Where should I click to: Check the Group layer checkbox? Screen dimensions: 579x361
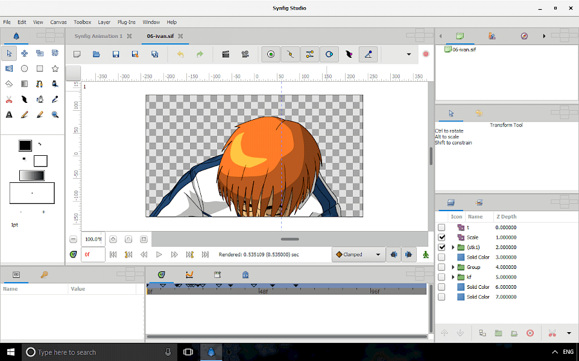(441, 267)
